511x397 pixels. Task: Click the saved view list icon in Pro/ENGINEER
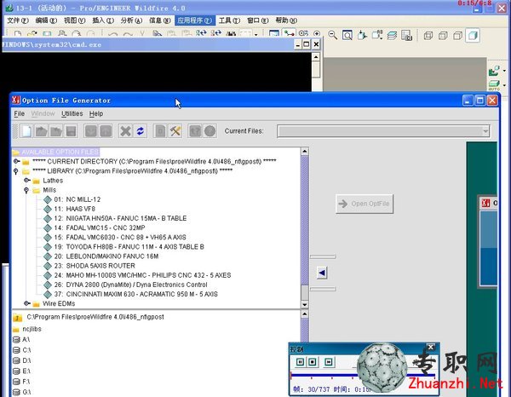377,35
